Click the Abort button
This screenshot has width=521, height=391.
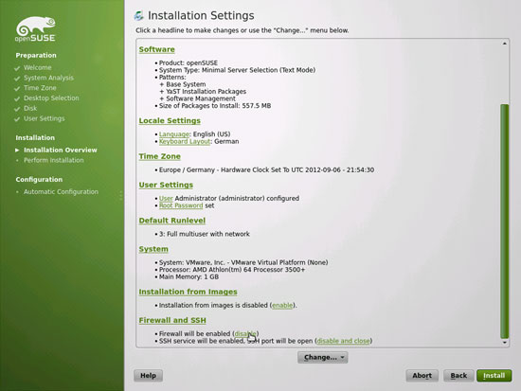tap(422, 376)
